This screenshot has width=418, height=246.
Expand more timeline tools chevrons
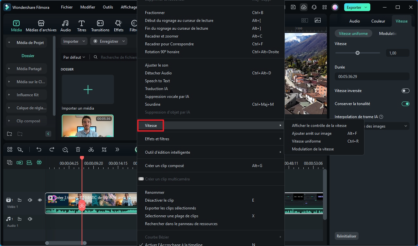117,149
